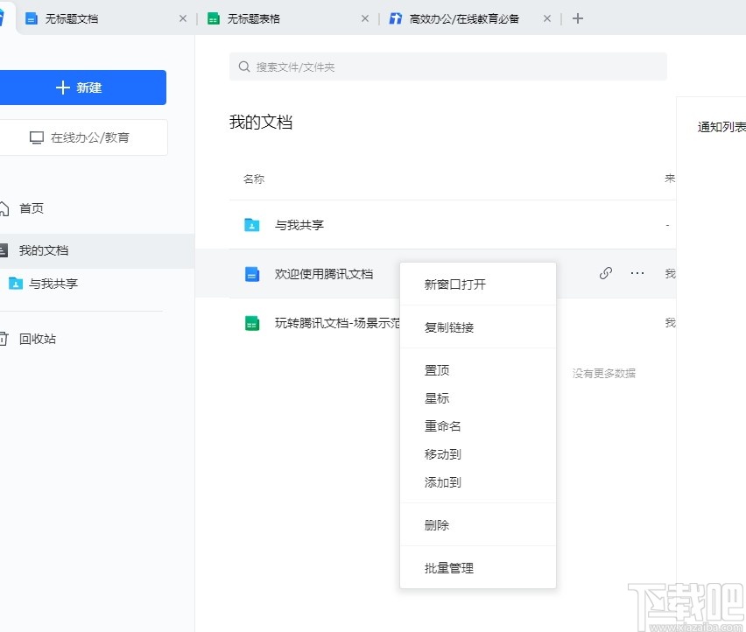Click the copy-link chain icon next to 欢迎使用腾讯文档
Viewport: 746px width, 632px height.
pyautogui.click(x=605, y=273)
